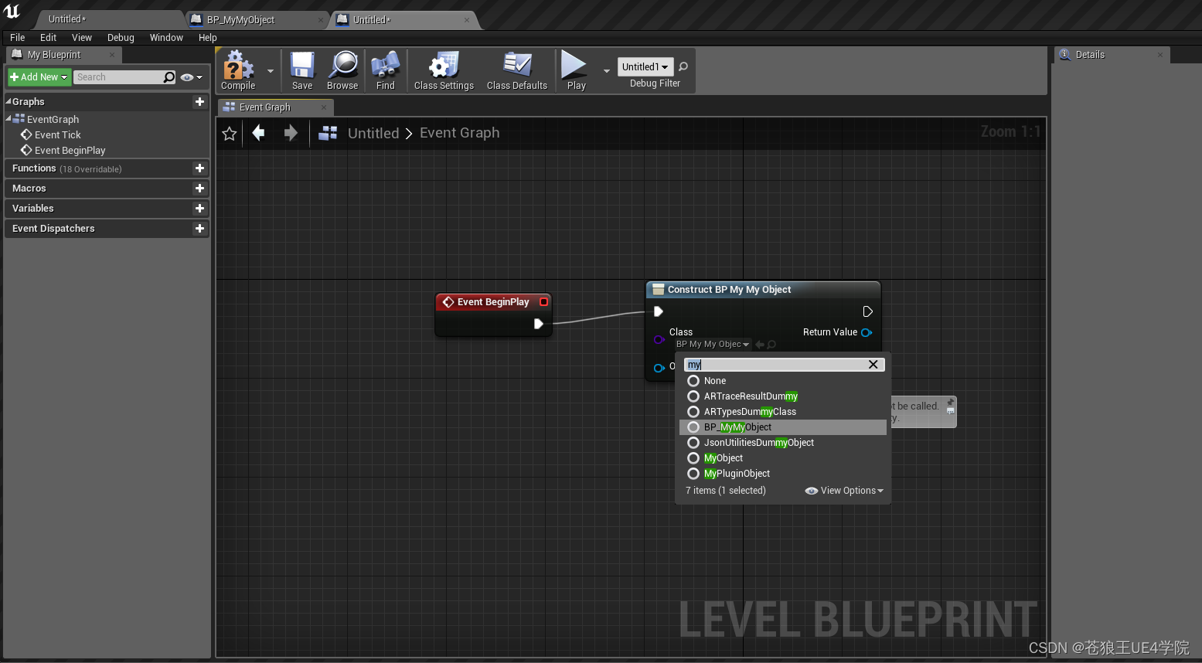Image resolution: width=1202 pixels, height=663 pixels.
Task: Open View Options in class picker
Action: tap(844, 491)
